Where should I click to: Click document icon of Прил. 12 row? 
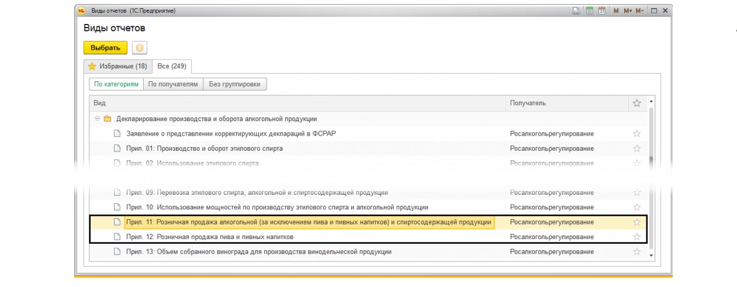pos(117,237)
